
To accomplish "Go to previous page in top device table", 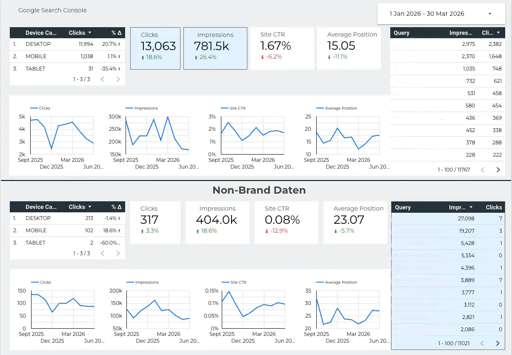I will point(103,79).
